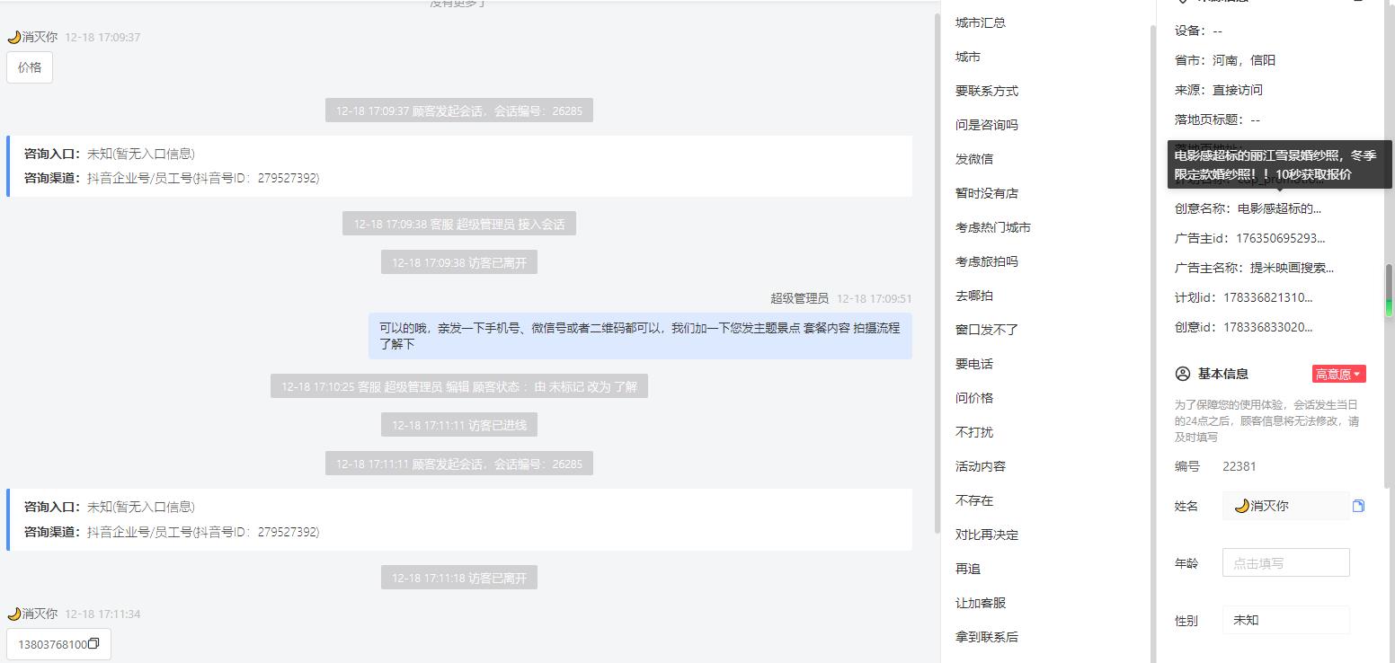Open the 性别 dropdown showing 未知

(1285, 620)
